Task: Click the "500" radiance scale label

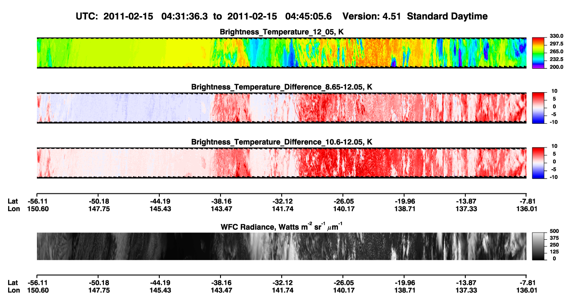Action: (554, 231)
